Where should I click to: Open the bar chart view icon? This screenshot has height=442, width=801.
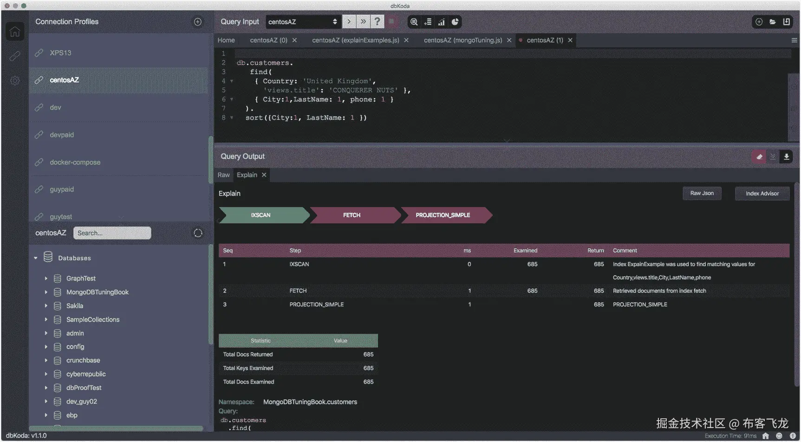point(441,22)
